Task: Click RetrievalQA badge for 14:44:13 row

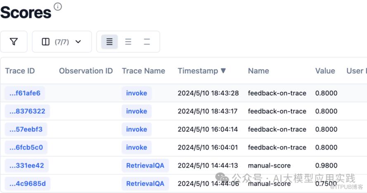Action: tap(145, 165)
